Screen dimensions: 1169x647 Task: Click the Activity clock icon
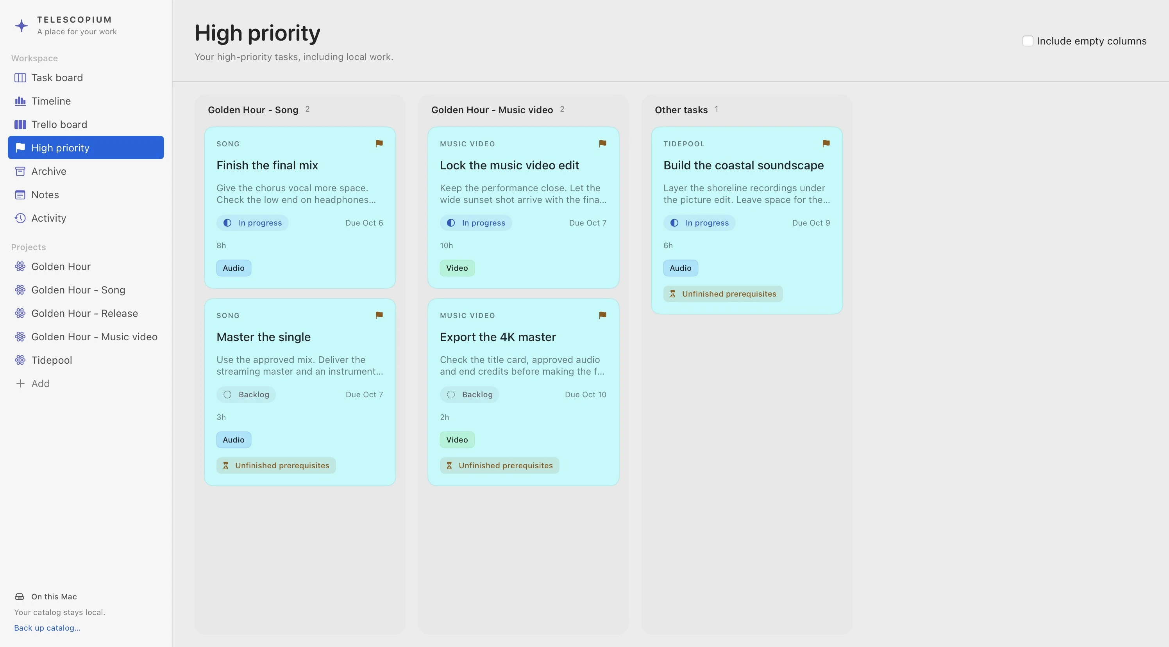[x=20, y=218]
